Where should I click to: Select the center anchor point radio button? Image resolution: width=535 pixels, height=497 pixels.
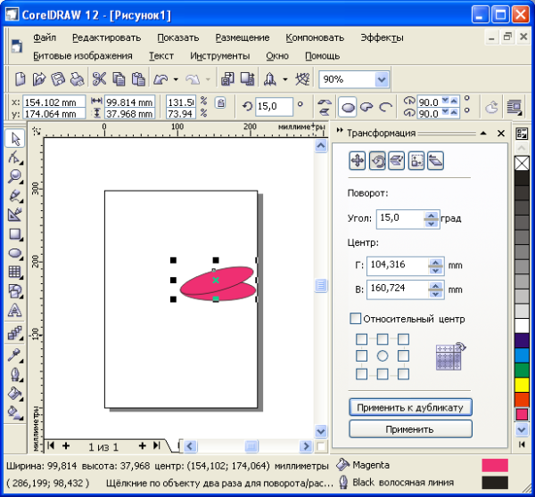[x=383, y=355]
